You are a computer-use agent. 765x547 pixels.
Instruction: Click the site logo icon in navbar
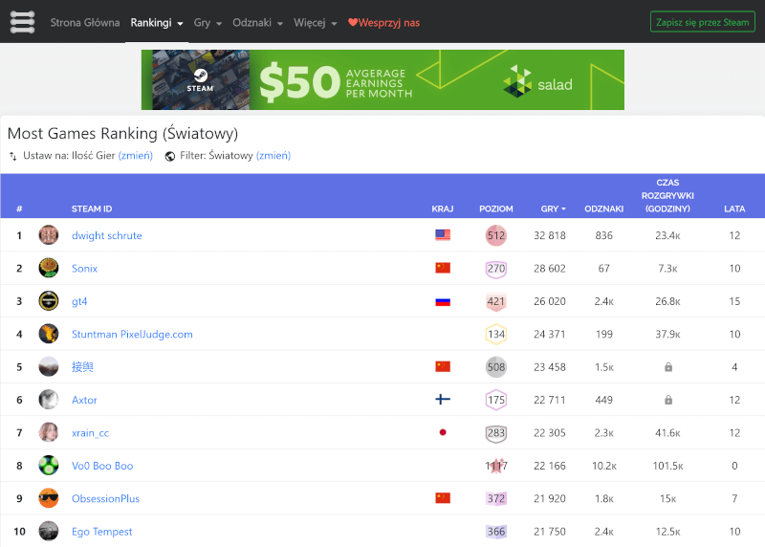point(21,21)
